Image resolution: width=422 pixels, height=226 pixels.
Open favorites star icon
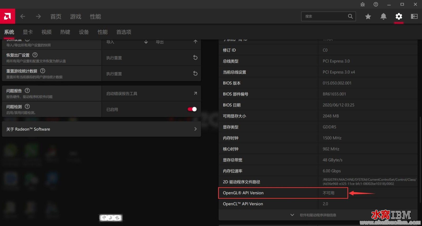pos(368,17)
